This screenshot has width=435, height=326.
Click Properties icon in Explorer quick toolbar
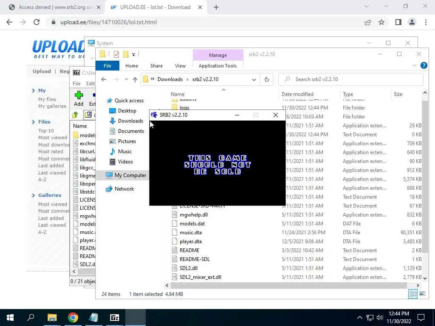pyautogui.click(x=116, y=54)
